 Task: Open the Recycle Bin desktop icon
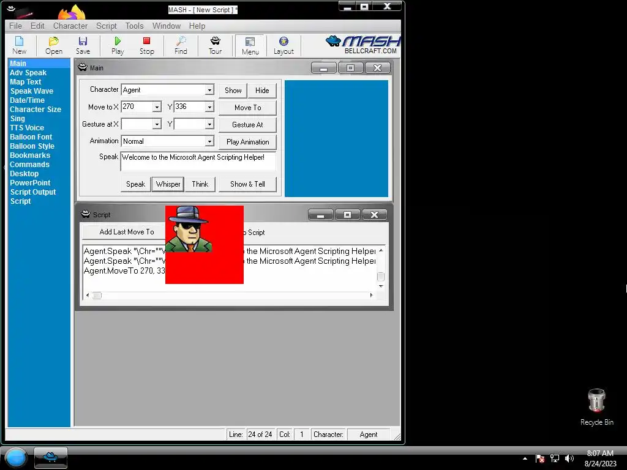coord(596,407)
